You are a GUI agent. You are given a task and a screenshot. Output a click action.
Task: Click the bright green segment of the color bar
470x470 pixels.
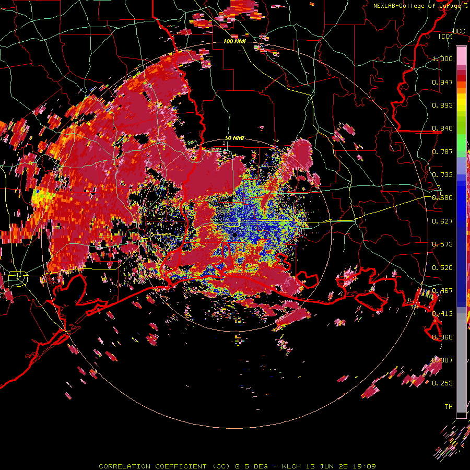point(461,143)
